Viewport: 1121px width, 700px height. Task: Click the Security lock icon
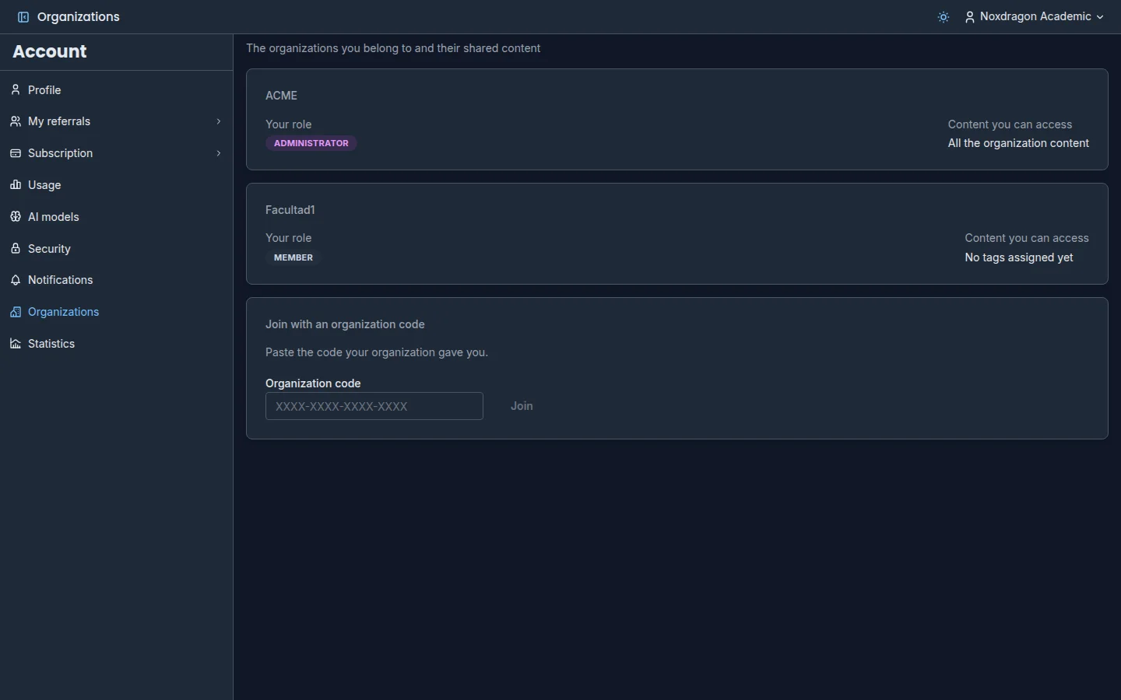pos(16,249)
